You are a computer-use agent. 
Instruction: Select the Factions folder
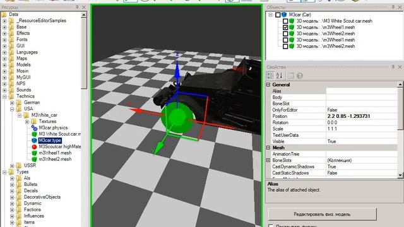point(32,209)
